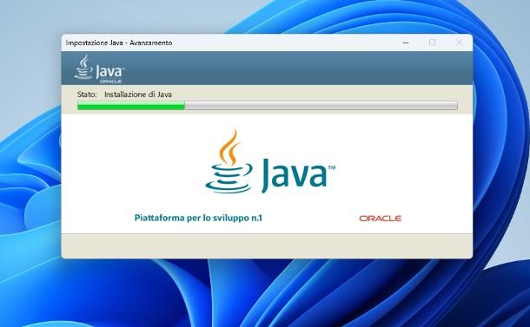Click the disabled maximize window button
530x327 pixels.
(x=432, y=43)
